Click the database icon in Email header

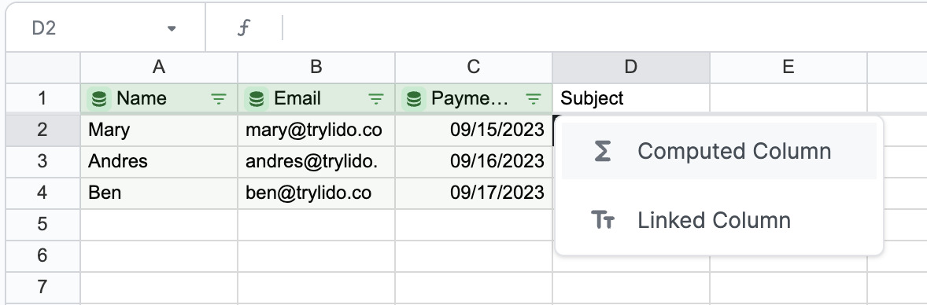257,99
